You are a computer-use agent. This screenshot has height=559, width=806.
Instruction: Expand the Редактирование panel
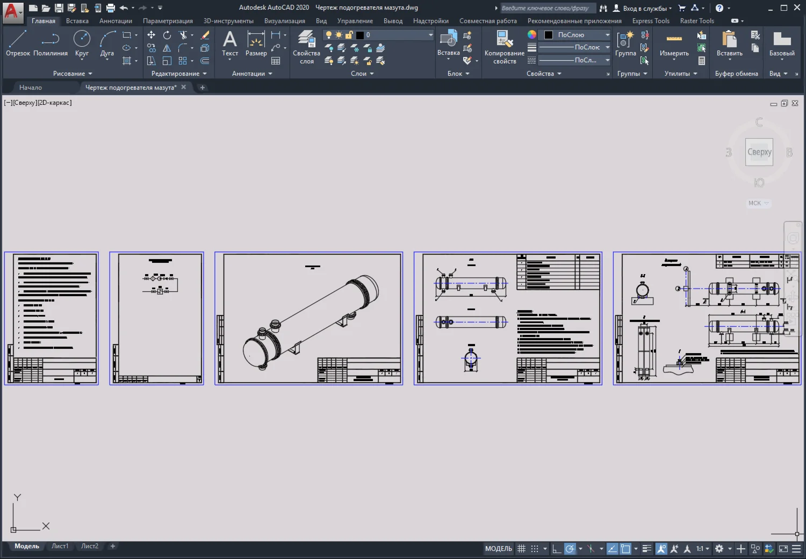pos(179,74)
